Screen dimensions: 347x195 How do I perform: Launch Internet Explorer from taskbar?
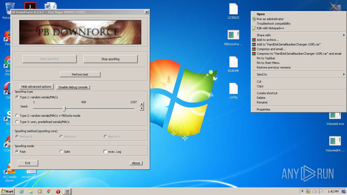(21, 191)
